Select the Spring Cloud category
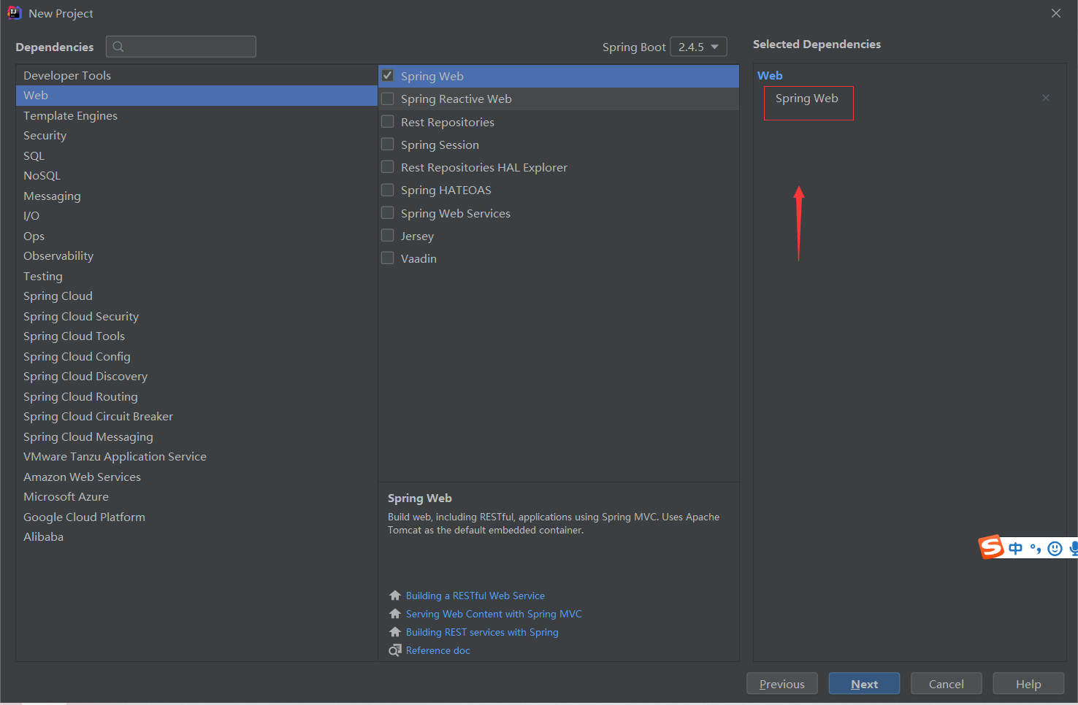The width and height of the screenshot is (1078, 705). (196, 296)
